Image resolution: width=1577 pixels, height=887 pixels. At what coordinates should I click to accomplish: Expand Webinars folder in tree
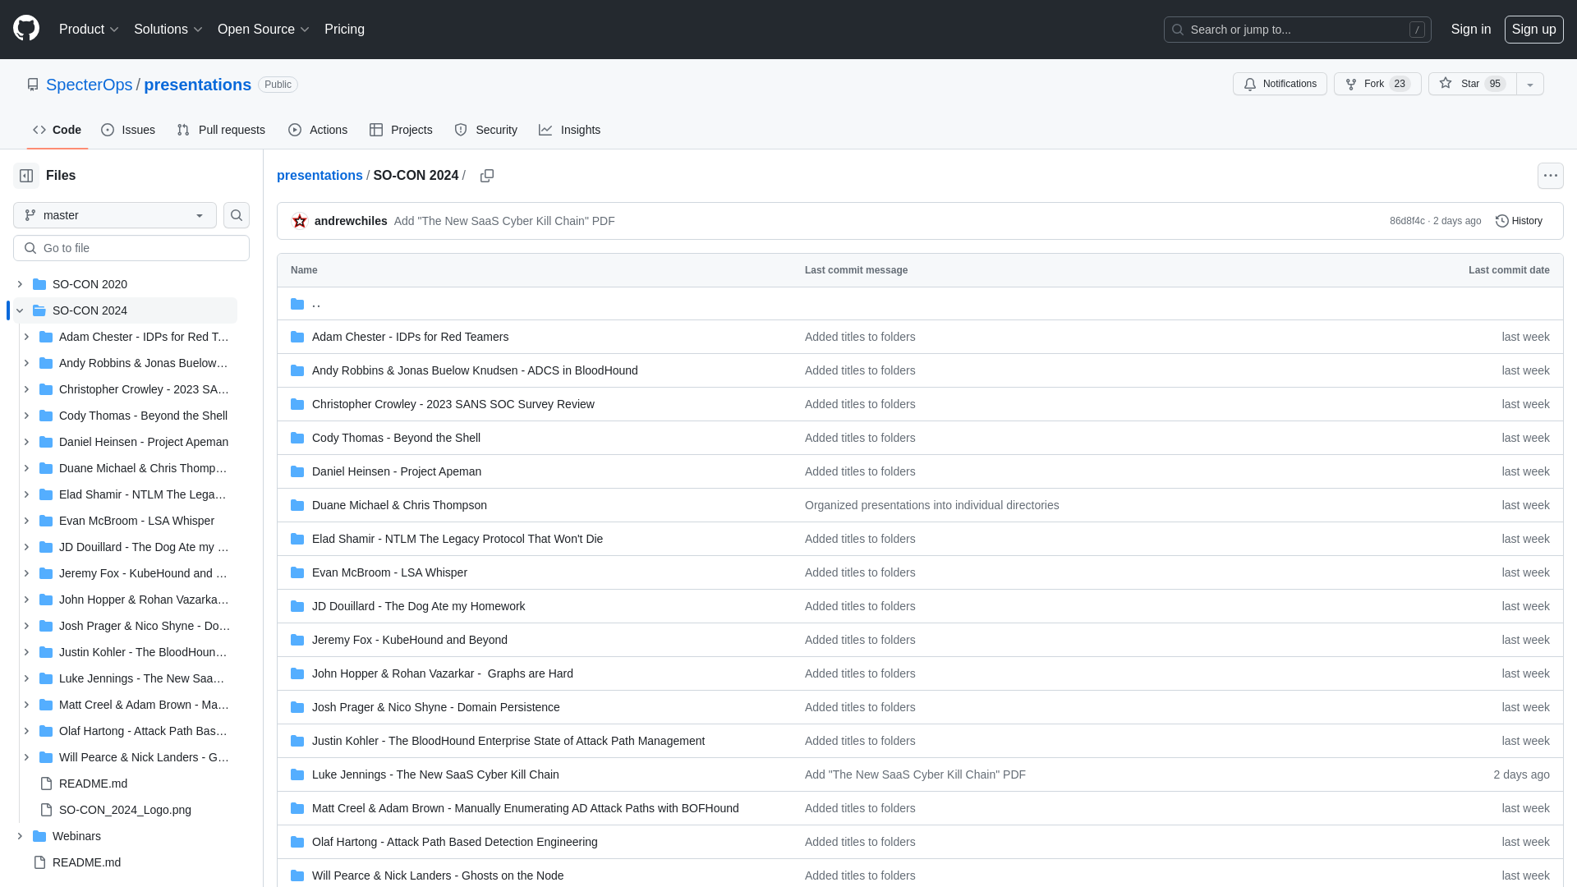click(20, 836)
